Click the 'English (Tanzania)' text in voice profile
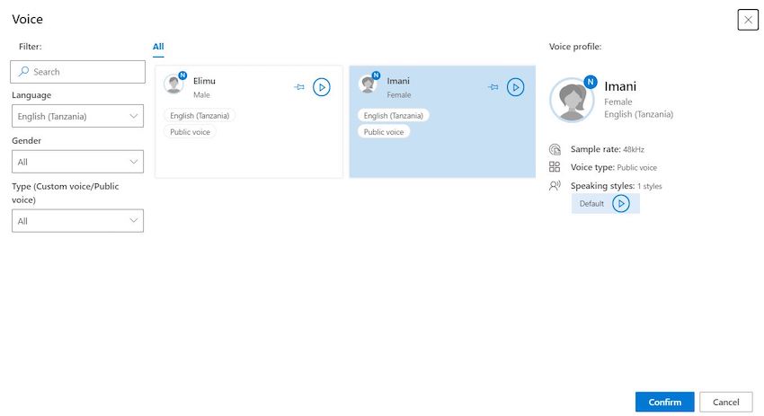The height and width of the screenshot is (416, 764). tap(638, 114)
